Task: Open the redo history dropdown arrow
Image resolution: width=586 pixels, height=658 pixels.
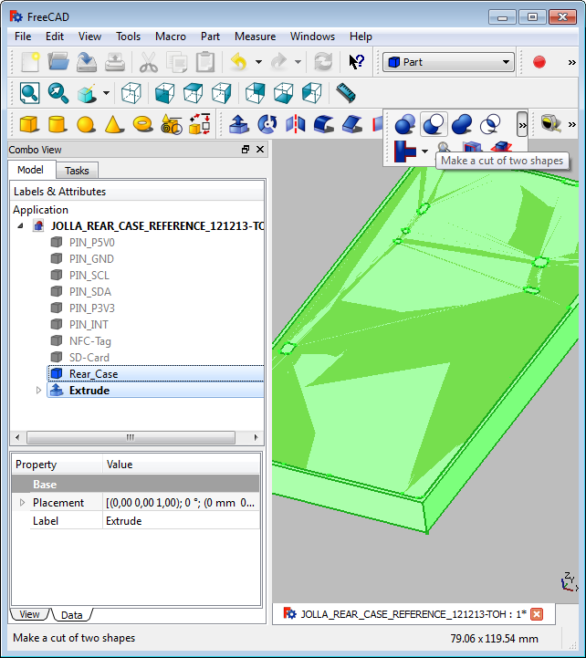Action: 298,62
